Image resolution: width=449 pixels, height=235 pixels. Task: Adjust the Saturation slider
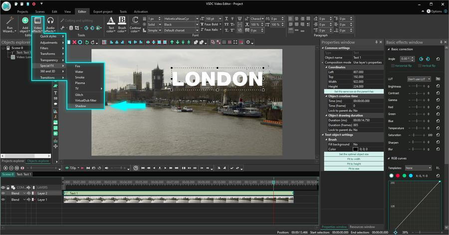point(417,135)
